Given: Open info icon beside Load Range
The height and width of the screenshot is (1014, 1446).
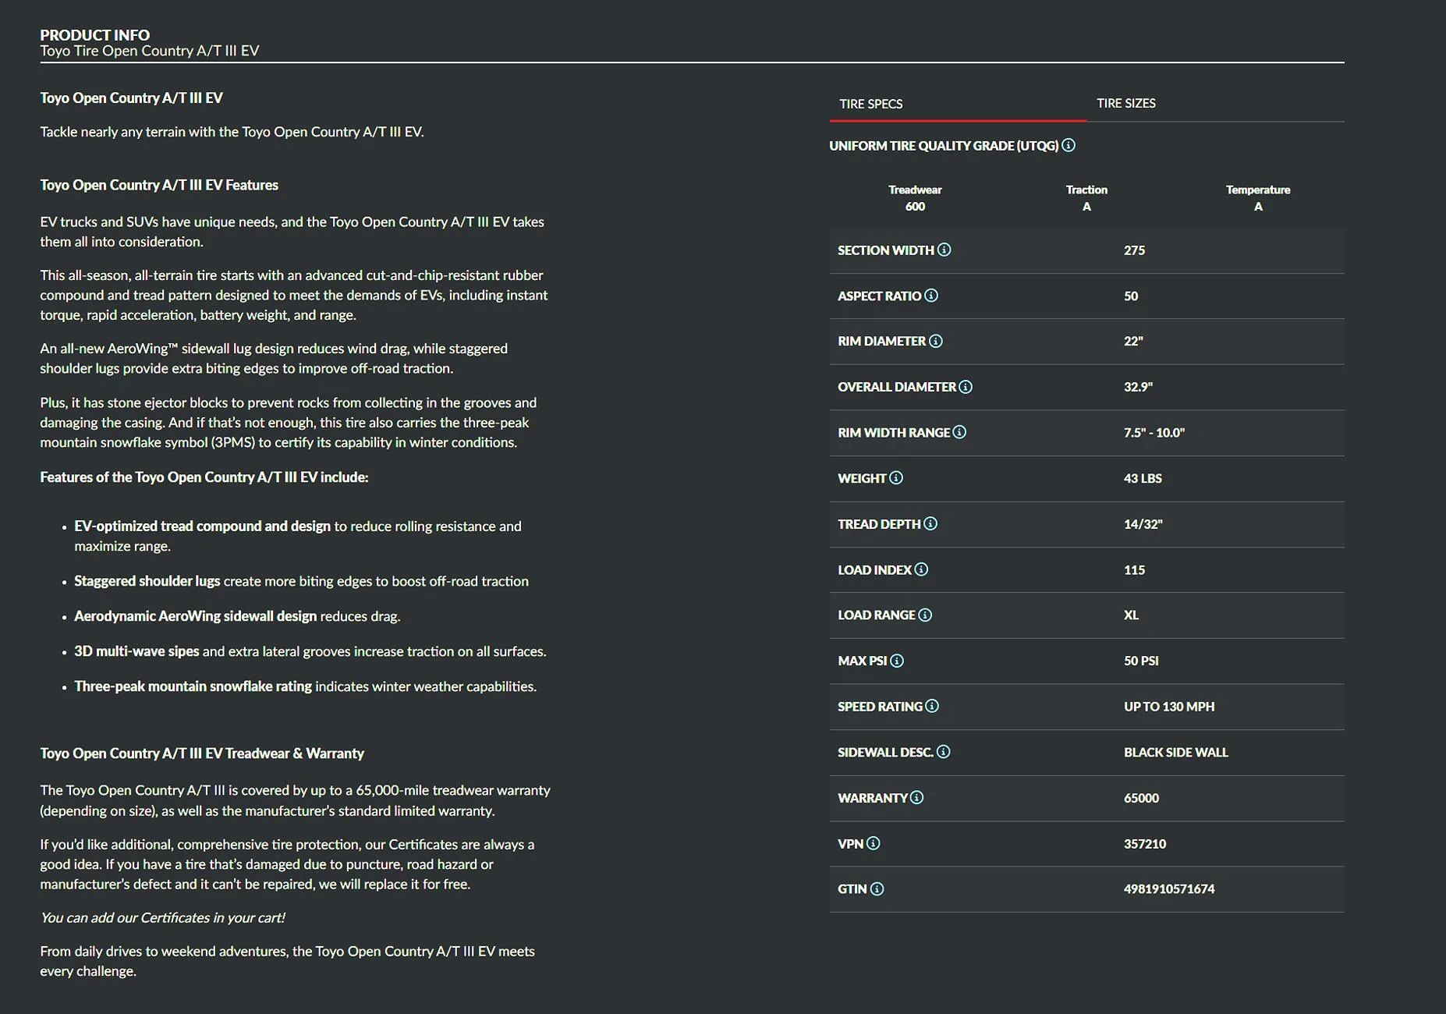Looking at the screenshot, I should pos(925,615).
